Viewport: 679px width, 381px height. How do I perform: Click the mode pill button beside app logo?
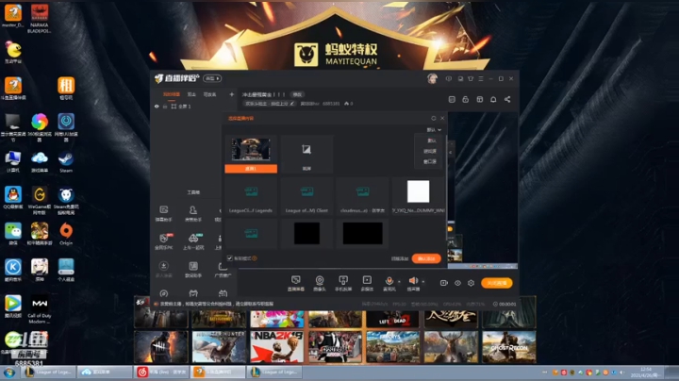(x=212, y=78)
